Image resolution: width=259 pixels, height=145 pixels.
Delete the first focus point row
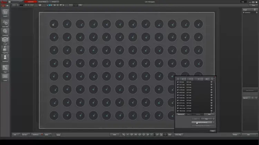click(x=211, y=82)
